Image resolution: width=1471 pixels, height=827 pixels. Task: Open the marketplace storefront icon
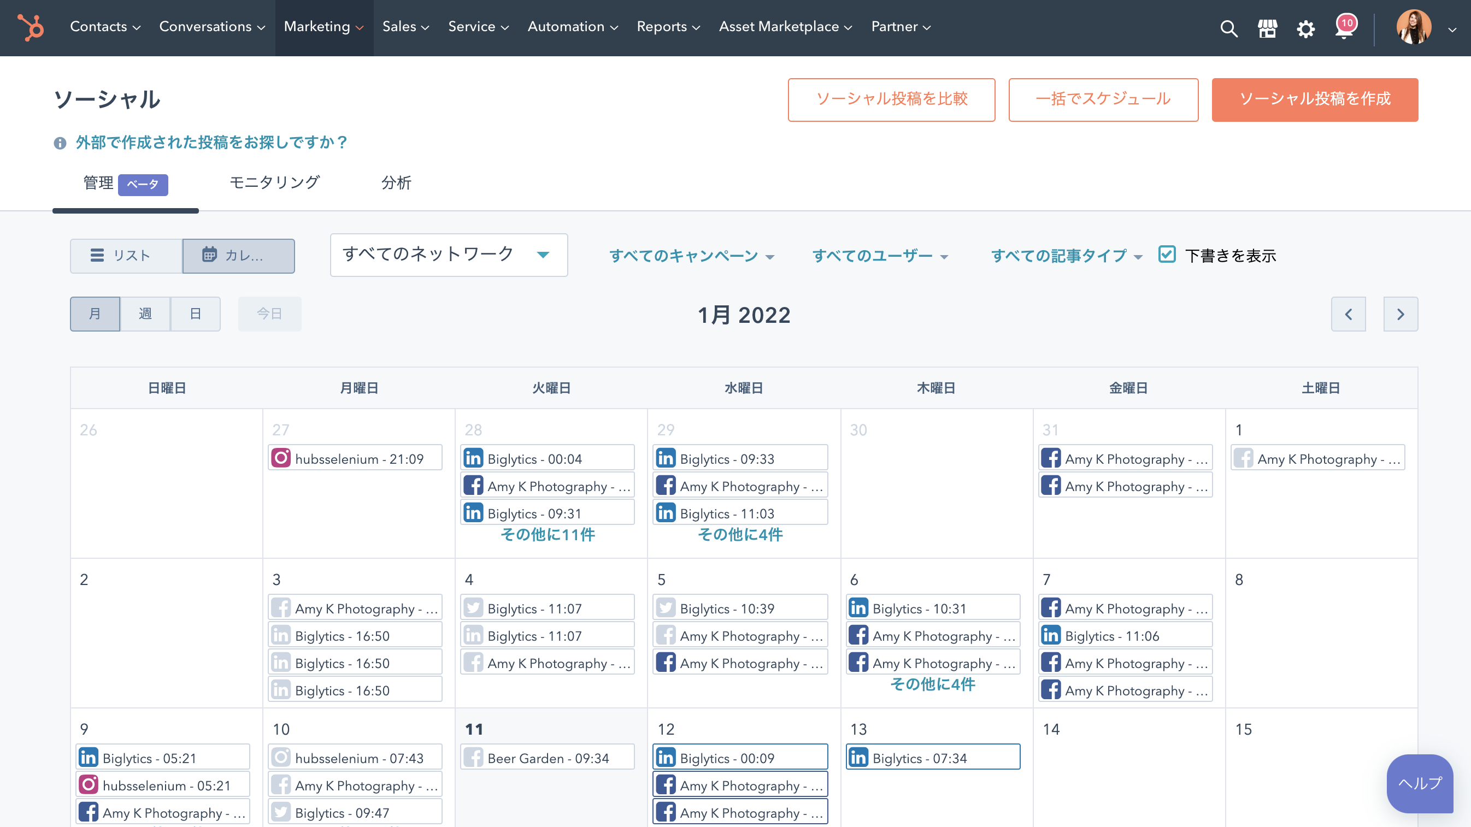point(1267,28)
